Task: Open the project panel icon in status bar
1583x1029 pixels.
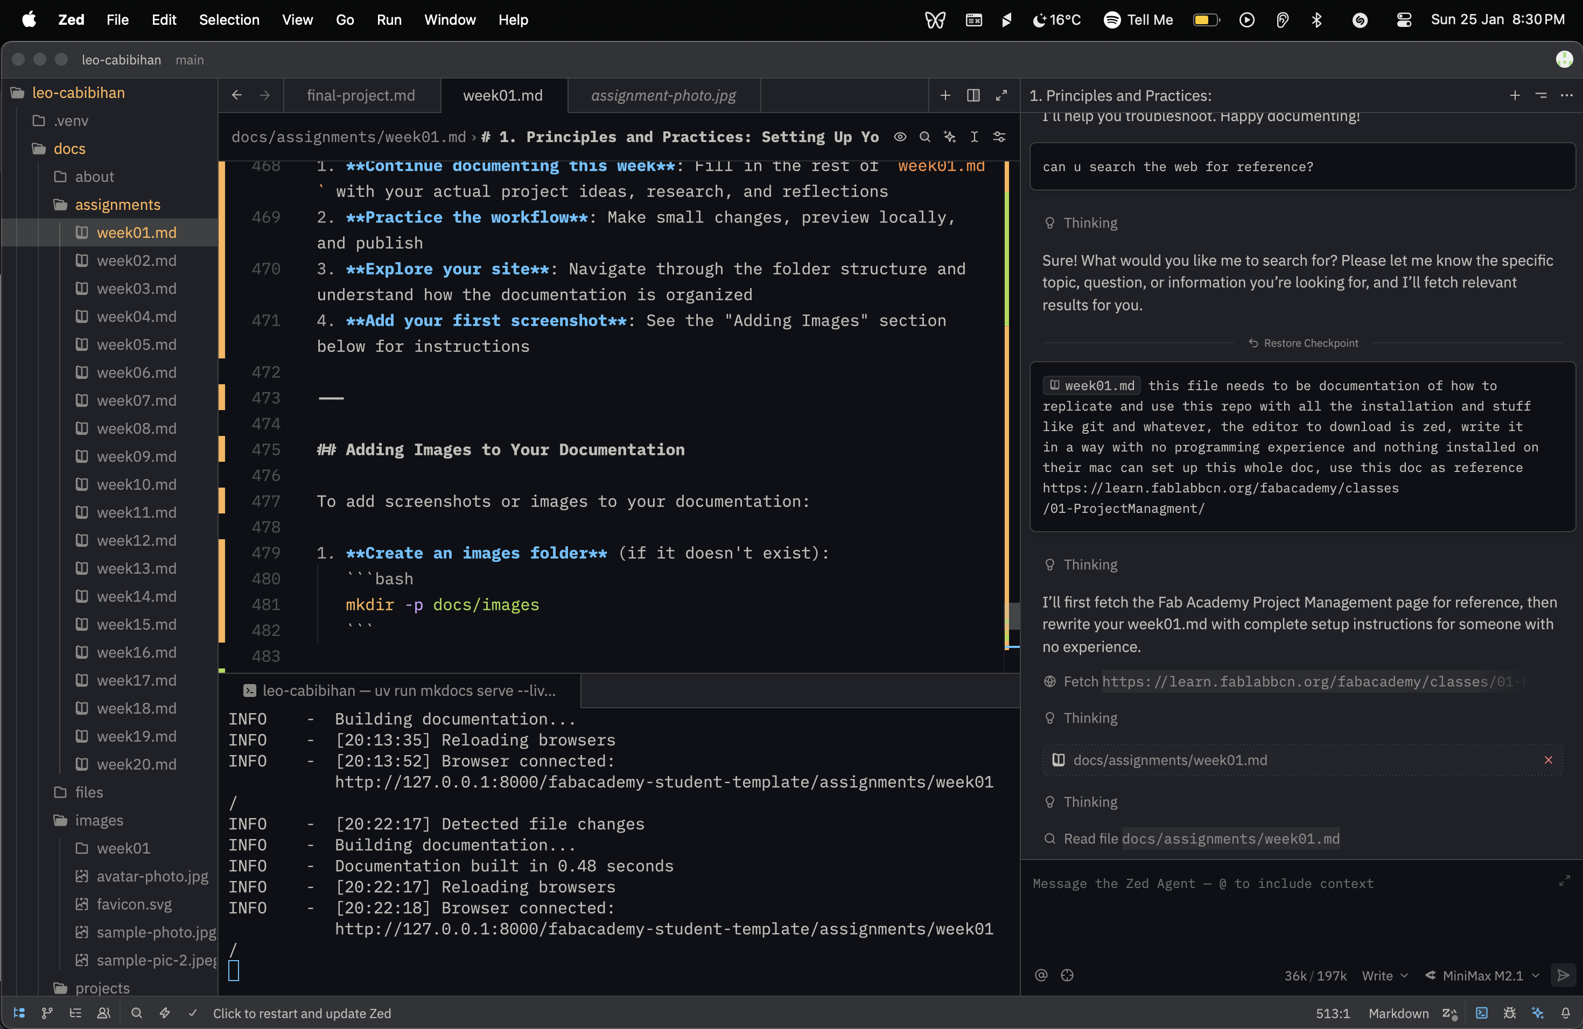Action: 18,1013
